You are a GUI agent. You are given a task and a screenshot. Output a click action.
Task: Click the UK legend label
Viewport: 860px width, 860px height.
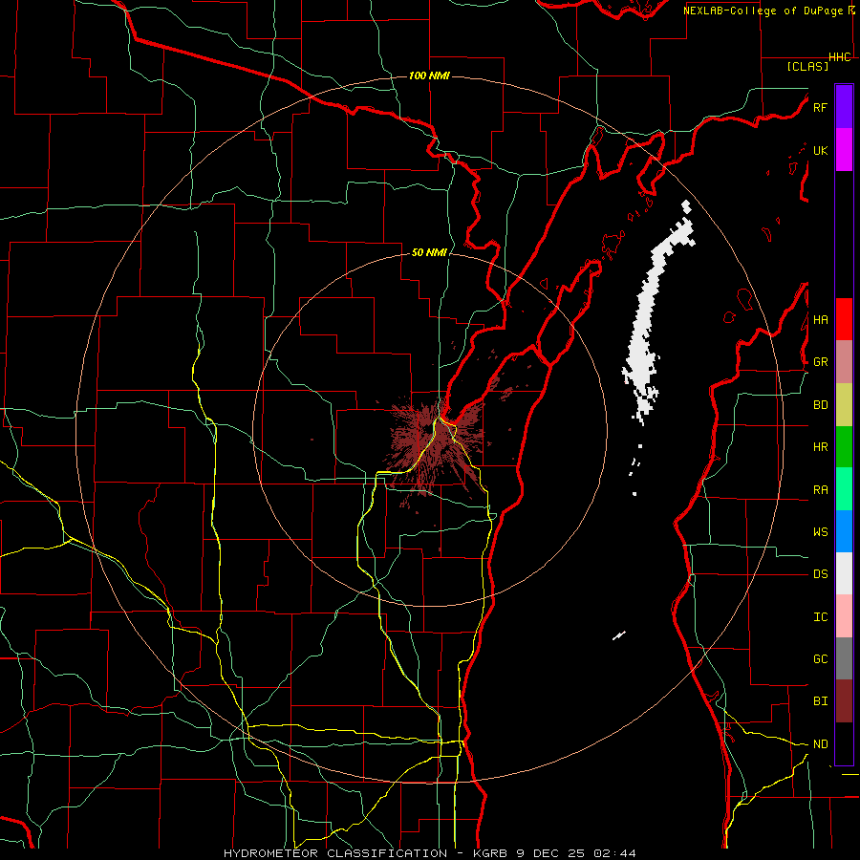click(820, 150)
